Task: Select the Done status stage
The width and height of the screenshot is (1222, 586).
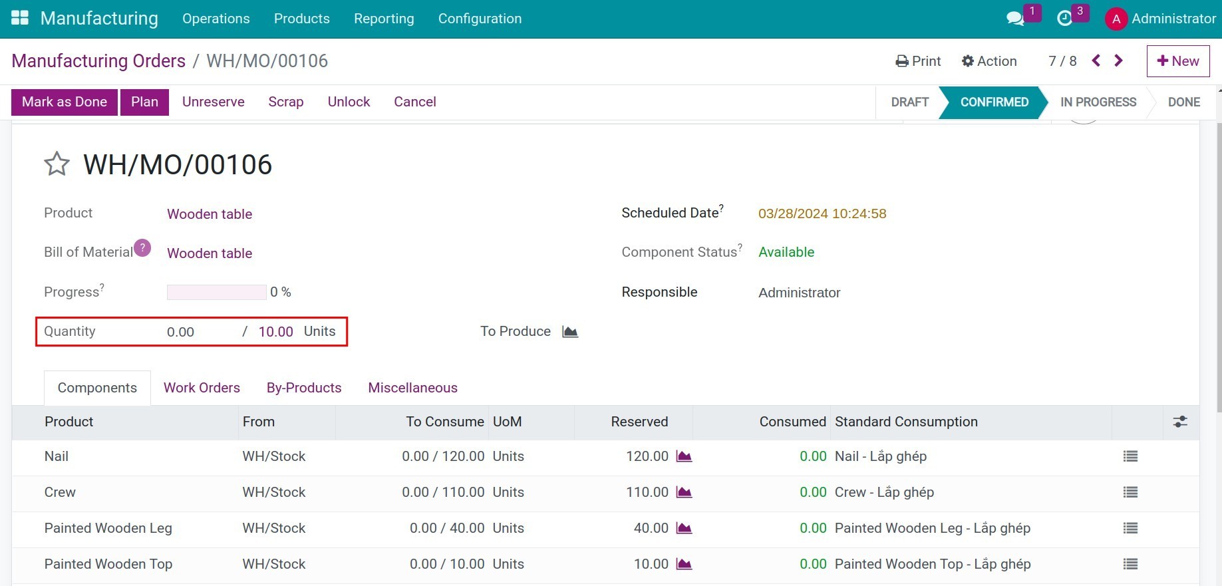Action: point(1184,102)
